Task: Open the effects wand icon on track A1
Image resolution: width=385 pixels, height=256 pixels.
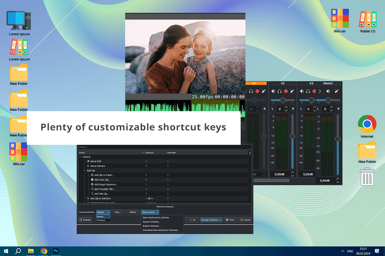Action: (x=263, y=91)
